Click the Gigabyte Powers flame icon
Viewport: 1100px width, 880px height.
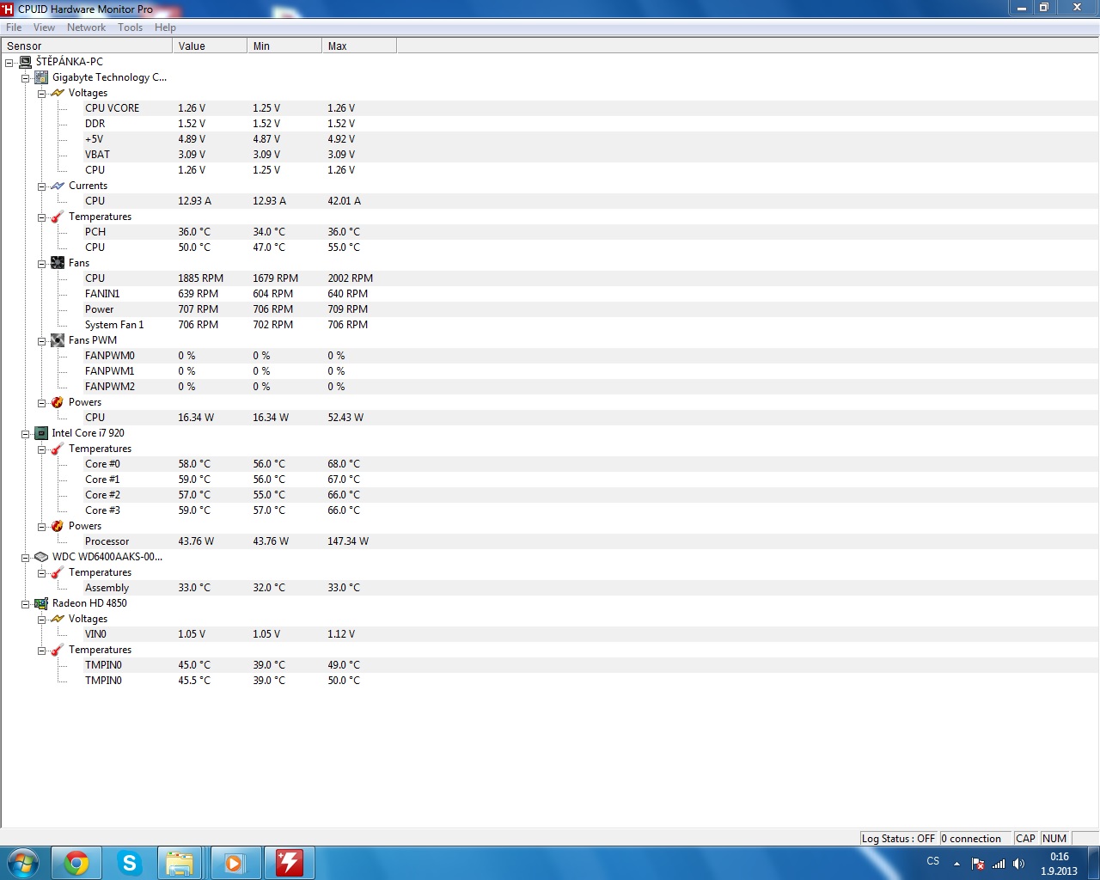coord(58,402)
